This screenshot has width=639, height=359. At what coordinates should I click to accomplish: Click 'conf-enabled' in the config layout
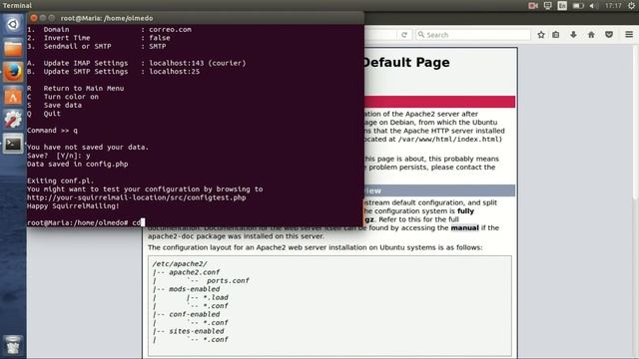point(195,314)
